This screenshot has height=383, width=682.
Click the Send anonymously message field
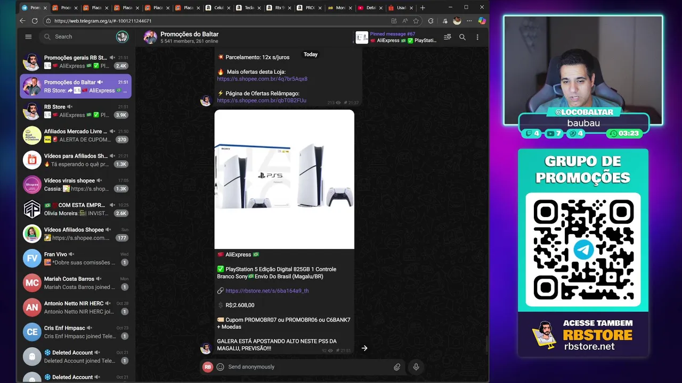point(308,367)
